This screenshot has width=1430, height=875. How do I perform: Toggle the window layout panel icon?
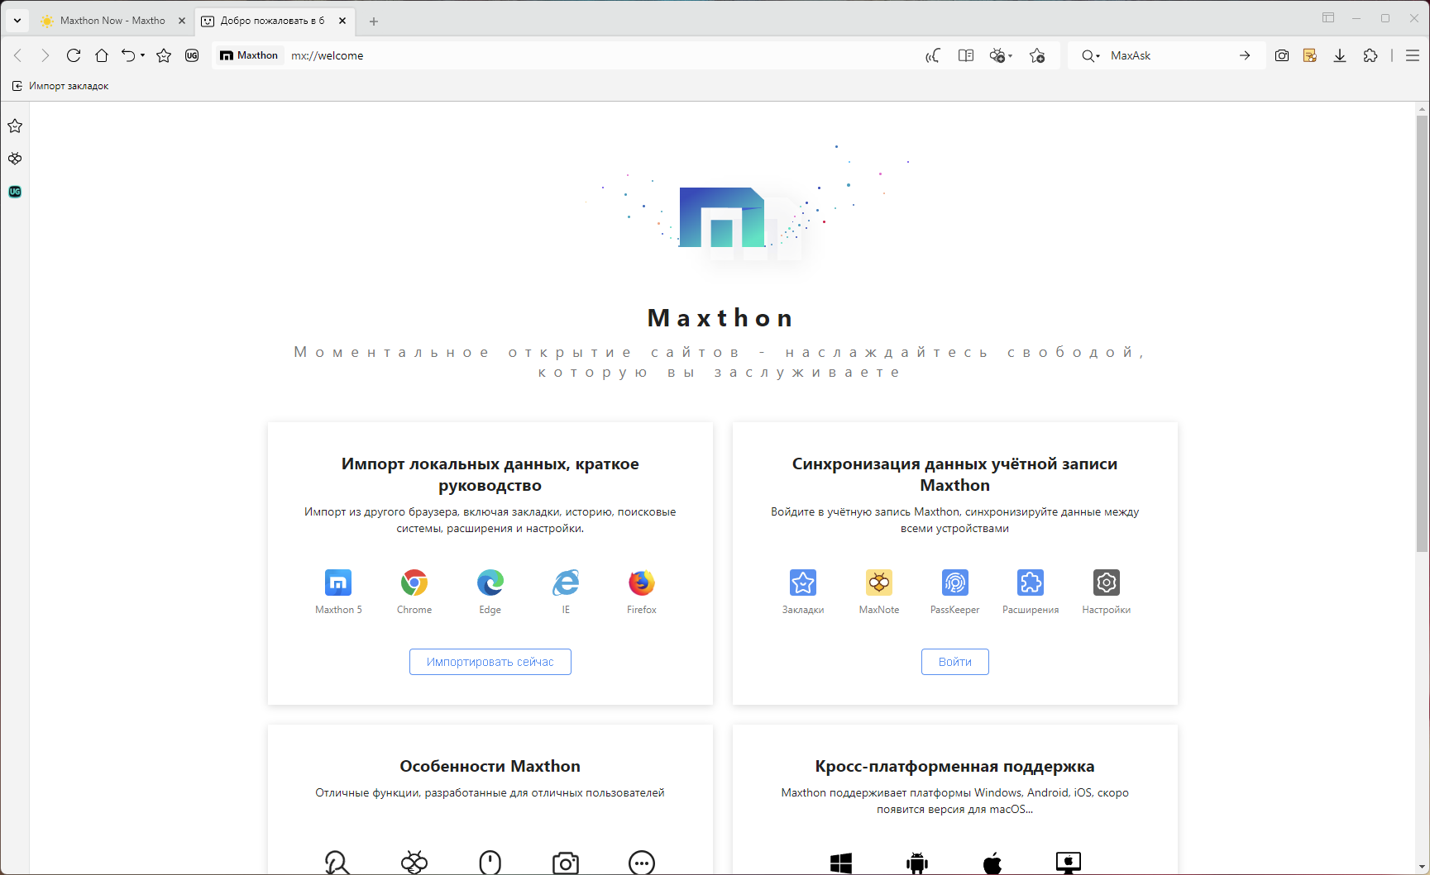click(x=1328, y=17)
